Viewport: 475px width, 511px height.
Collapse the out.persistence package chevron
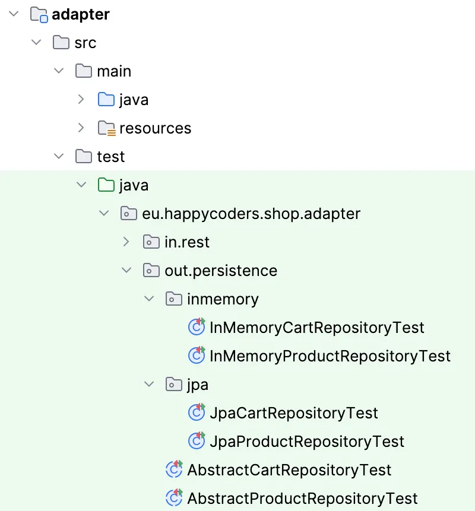(x=126, y=270)
